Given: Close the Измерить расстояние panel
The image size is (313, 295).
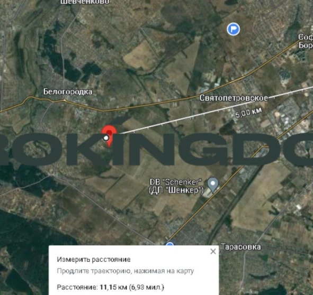Looking at the screenshot, I should coord(213,252).
